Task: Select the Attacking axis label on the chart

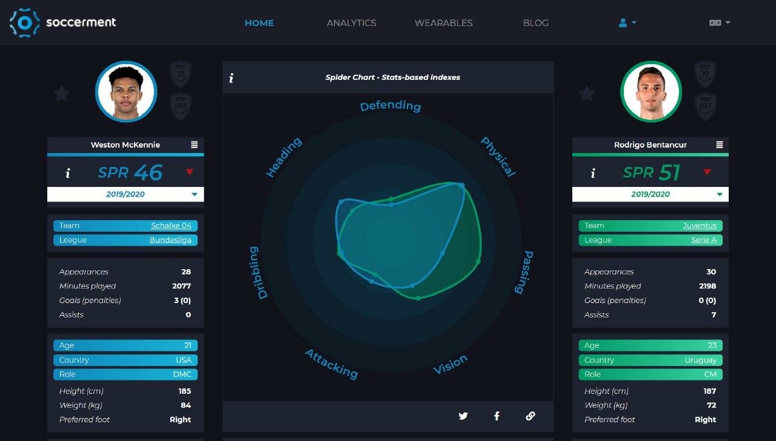Action: point(331,364)
